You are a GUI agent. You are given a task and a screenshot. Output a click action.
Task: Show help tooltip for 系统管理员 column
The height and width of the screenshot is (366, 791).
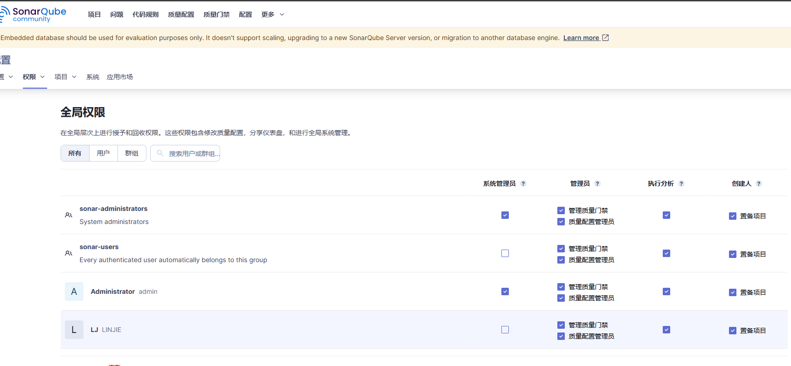pyautogui.click(x=523, y=183)
